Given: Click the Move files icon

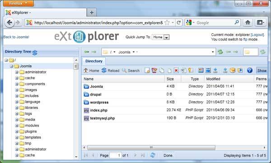Looking at the screenshot, I should (169, 70).
